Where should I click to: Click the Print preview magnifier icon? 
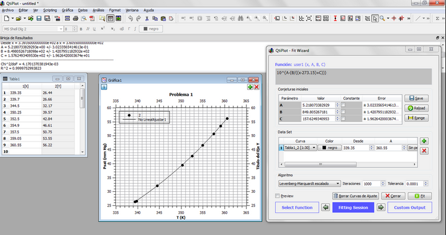pyautogui.click(x=84, y=18)
